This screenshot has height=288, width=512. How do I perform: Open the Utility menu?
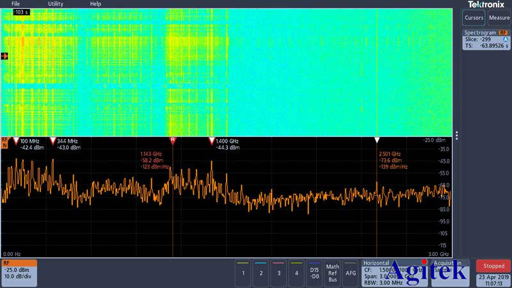coord(56,4)
